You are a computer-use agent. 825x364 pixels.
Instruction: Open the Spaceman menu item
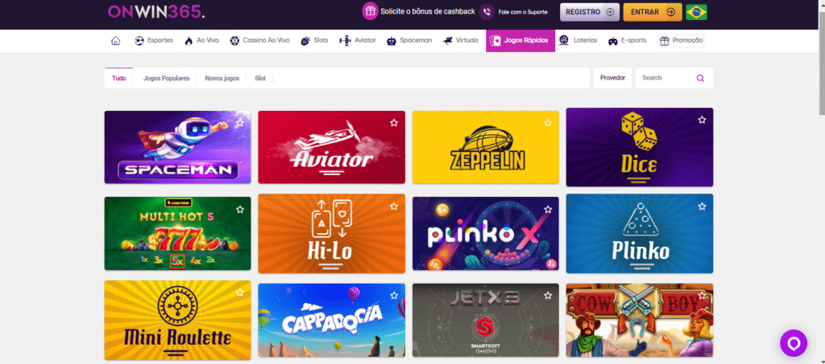tap(408, 40)
